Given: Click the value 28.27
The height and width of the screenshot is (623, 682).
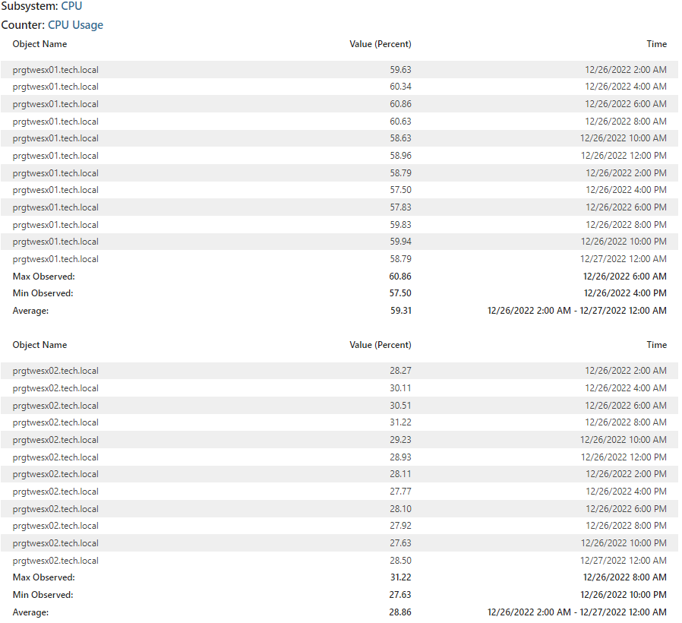Looking at the screenshot, I should (400, 371).
